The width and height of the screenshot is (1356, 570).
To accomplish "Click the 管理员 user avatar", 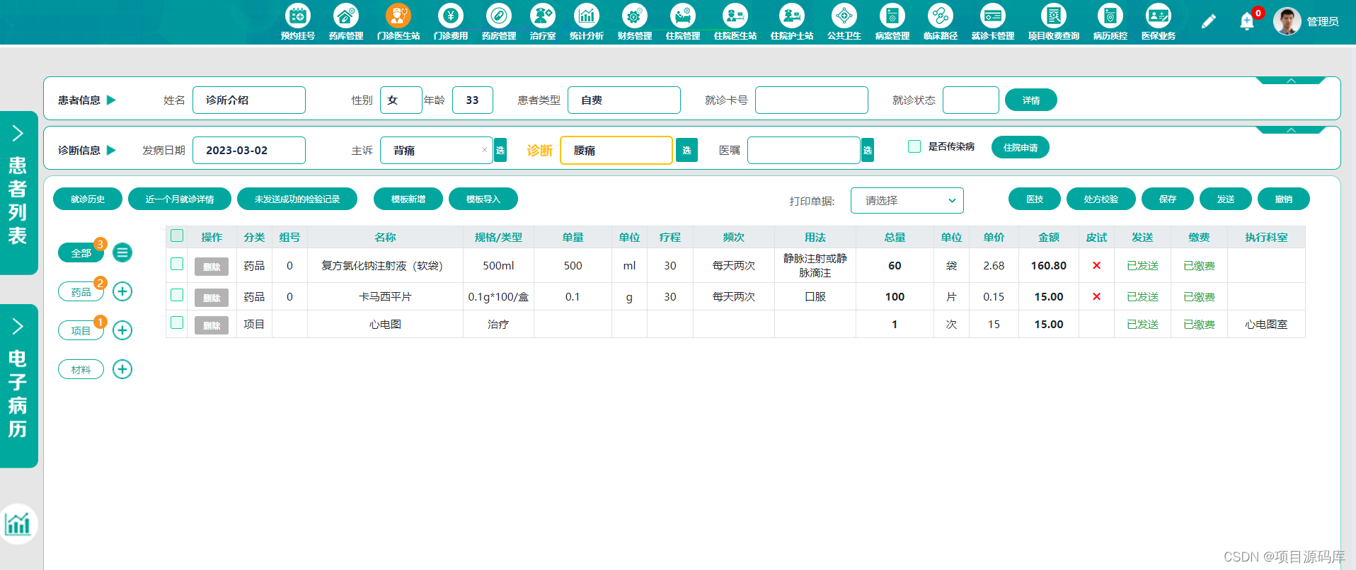I will [x=1287, y=21].
